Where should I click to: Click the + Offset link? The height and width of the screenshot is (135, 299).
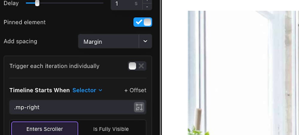[x=135, y=90]
